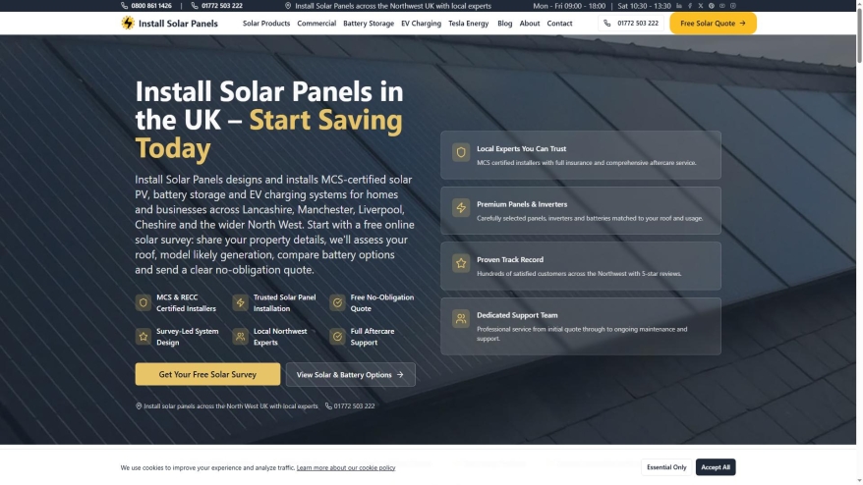Image resolution: width=863 pixels, height=485 pixels.
Task: Click the location pin icon in top bar
Action: pos(288,6)
